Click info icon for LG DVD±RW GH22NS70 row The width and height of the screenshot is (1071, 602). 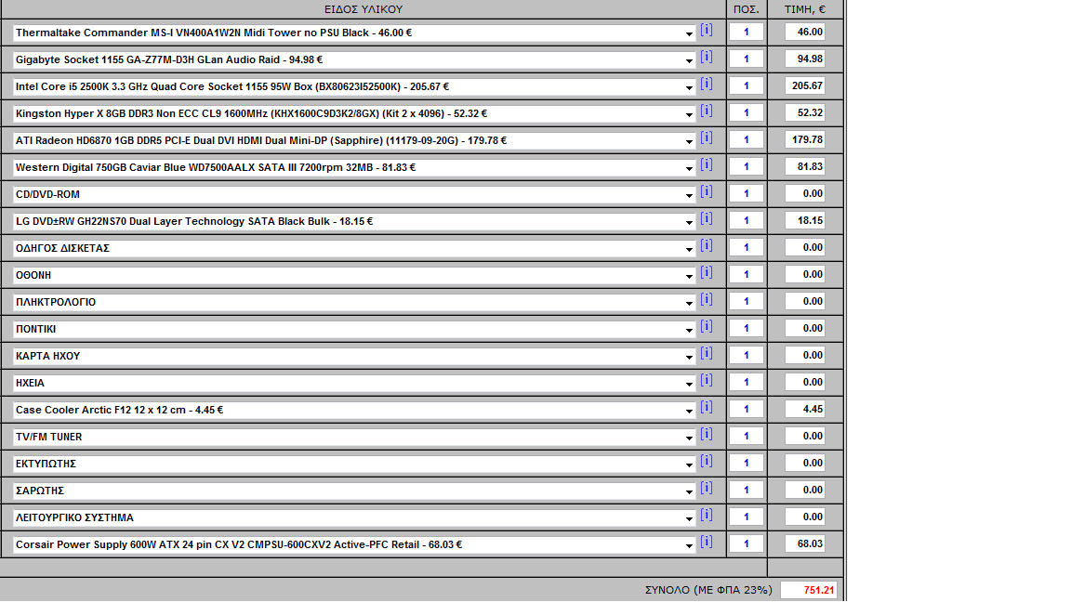(x=707, y=219)
